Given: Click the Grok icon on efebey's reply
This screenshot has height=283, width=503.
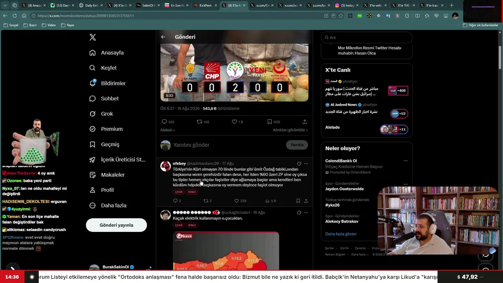Looking at the screenshot, I should point(299,164).
